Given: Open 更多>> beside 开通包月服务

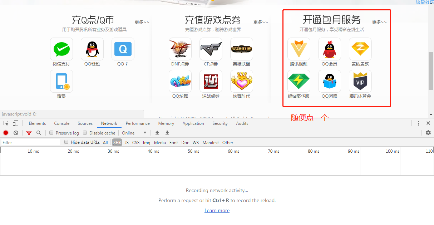Looking at the screenshot, I should tap(379, 22).
